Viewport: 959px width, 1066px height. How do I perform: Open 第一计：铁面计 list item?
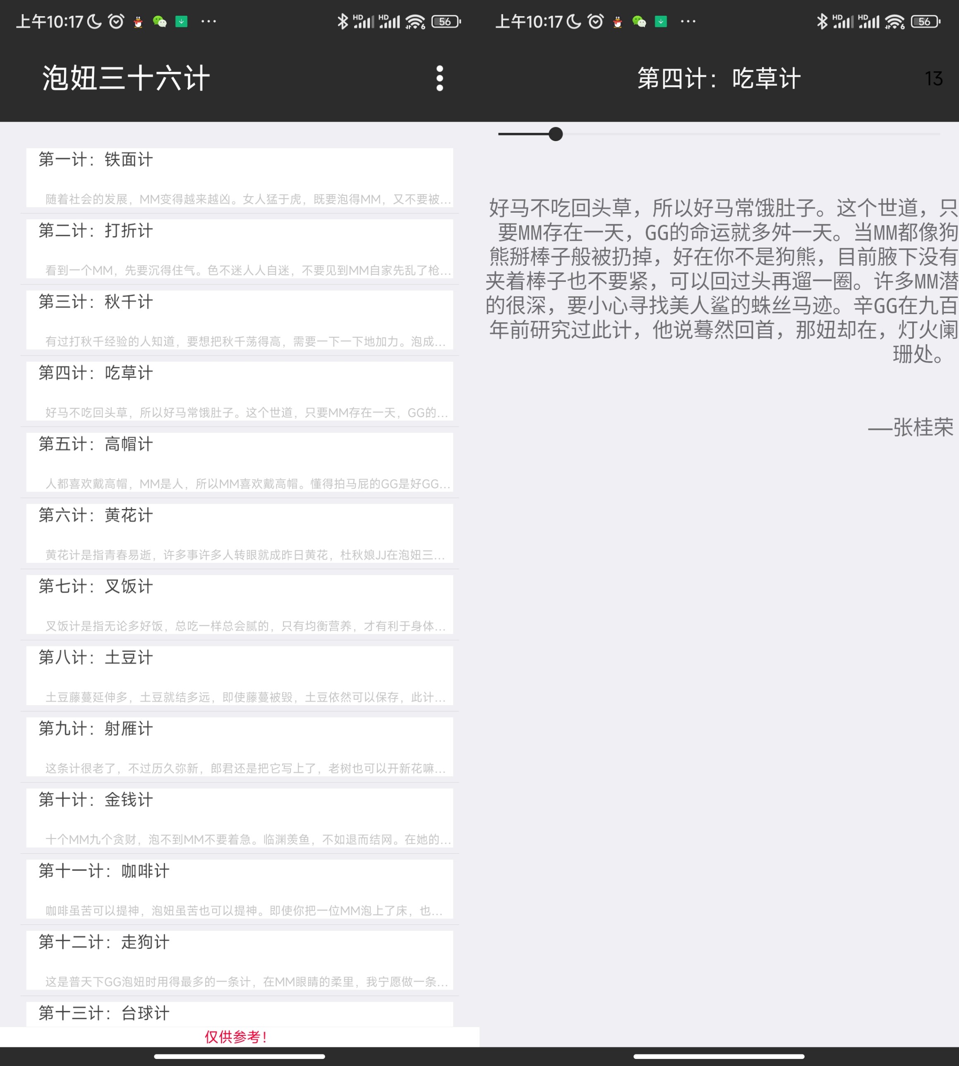tap(240, 178)
